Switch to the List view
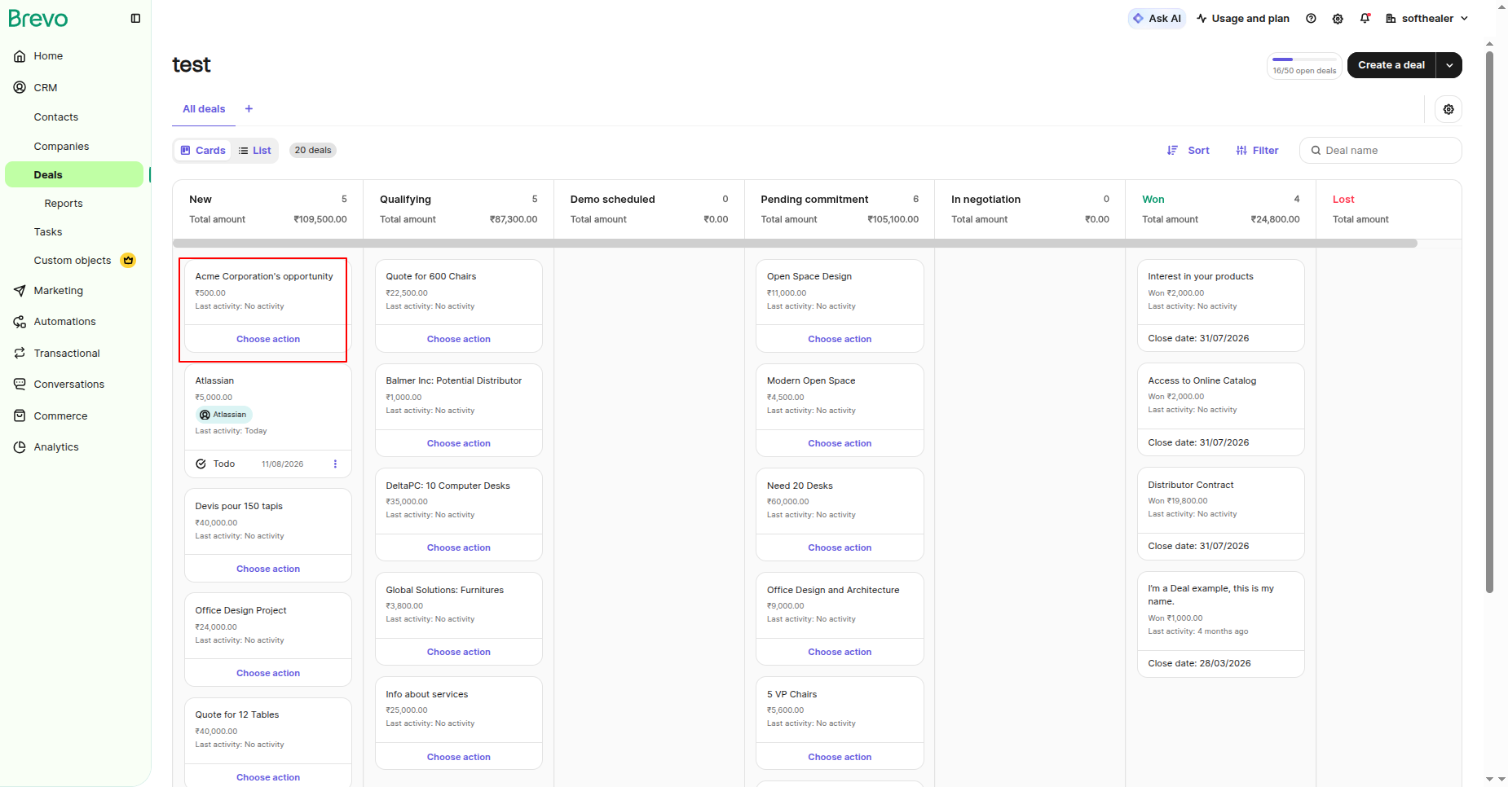 click(254, 151)
